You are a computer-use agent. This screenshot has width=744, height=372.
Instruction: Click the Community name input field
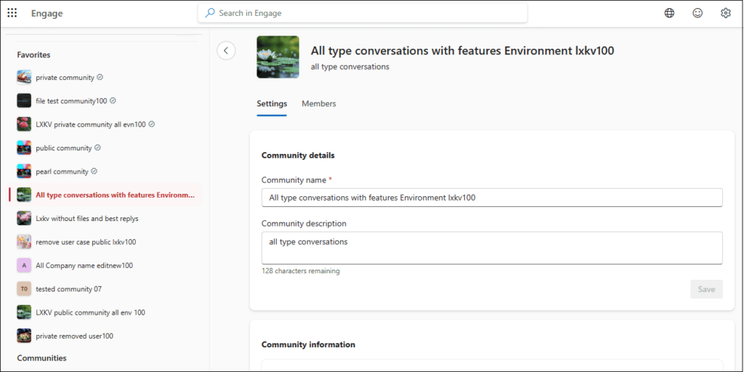(x=492, y=198)
